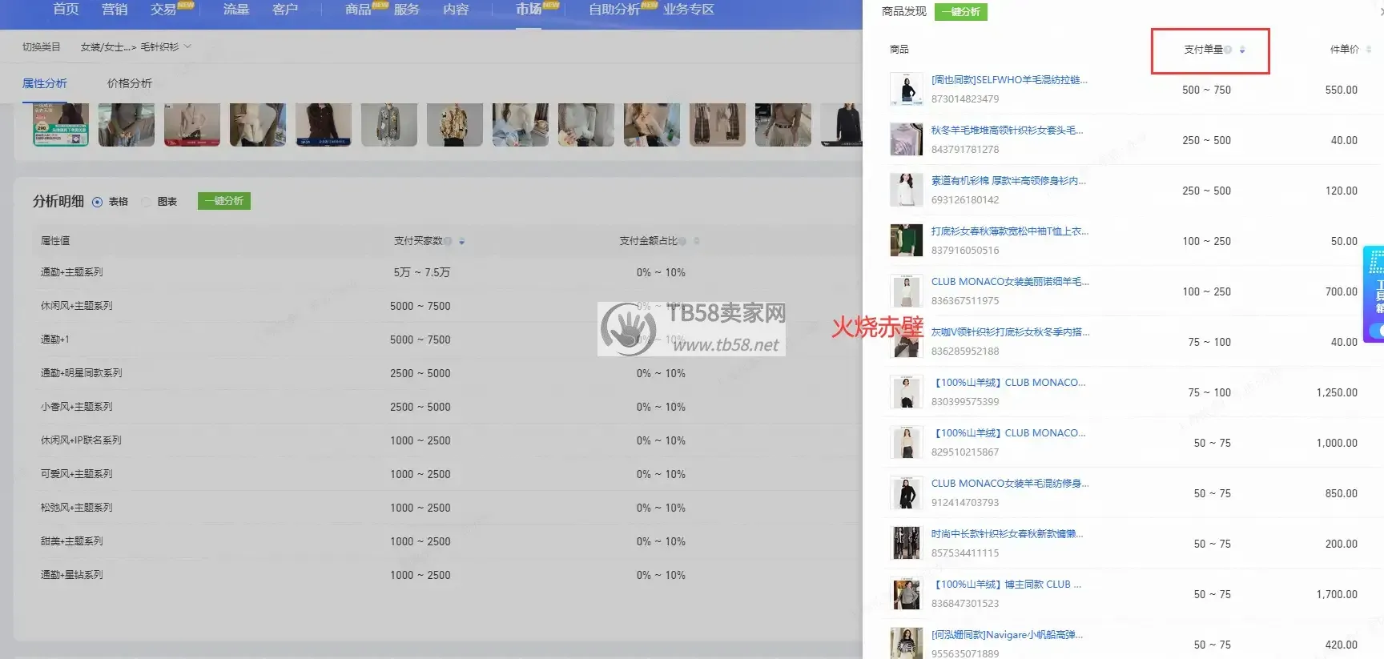Open the [周也同款]SELFWHO羊毛混纺拉链 product link

click(1009, 80)
